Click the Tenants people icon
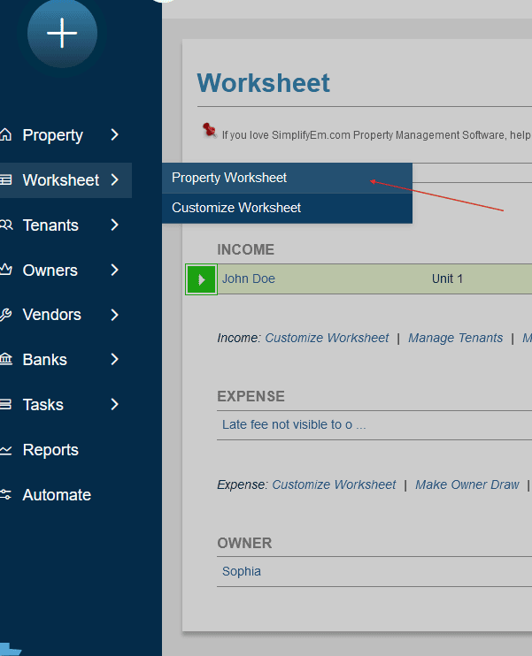 [x=6, y=225]
